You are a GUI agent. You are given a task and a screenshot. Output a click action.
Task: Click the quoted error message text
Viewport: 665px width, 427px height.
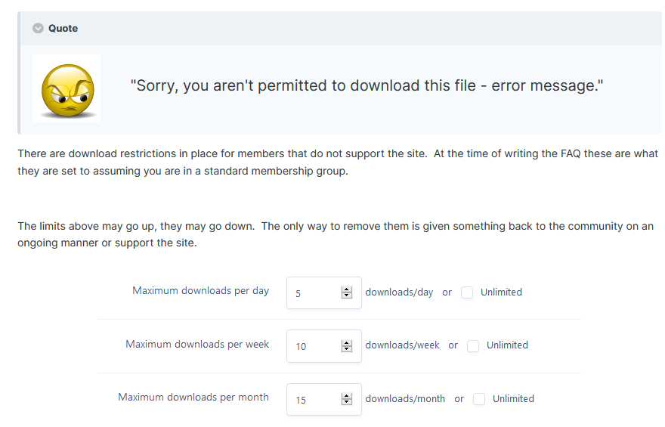(x=367, y=85)
